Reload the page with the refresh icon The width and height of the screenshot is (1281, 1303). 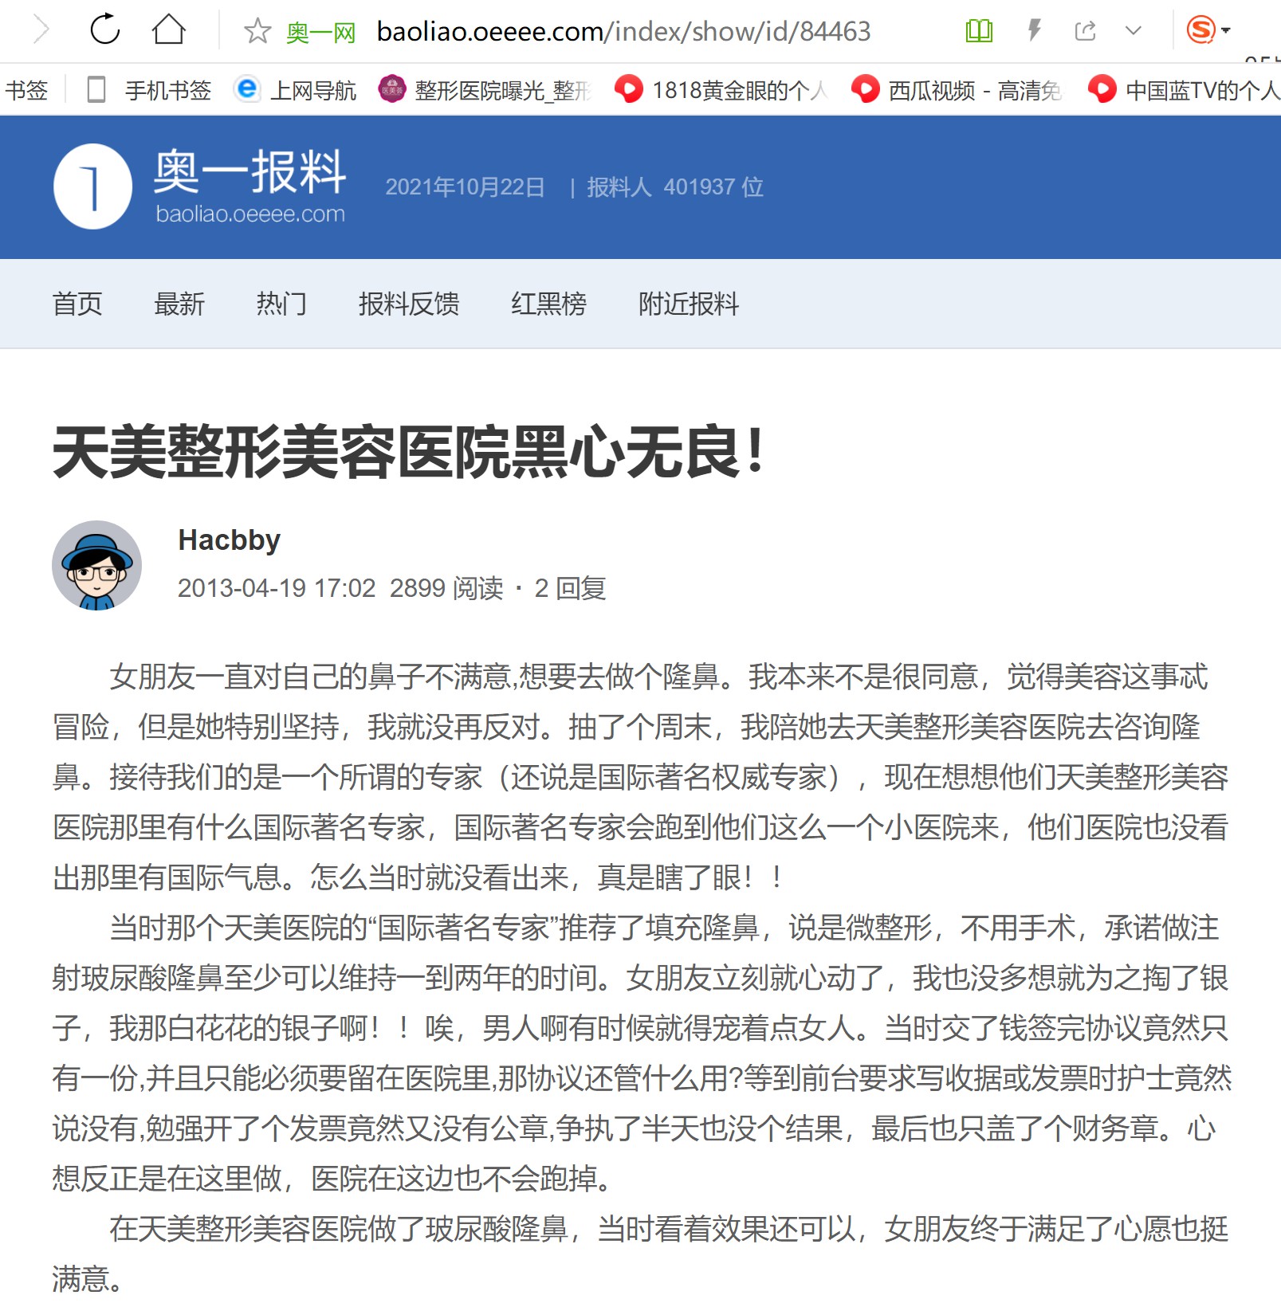point(104,30)
